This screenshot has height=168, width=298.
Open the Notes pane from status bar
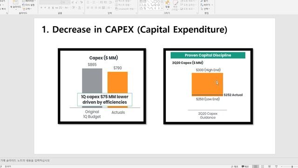tap(235, 167)
